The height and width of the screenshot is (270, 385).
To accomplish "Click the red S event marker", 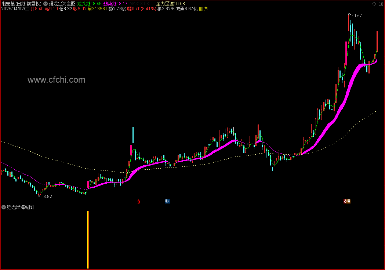I will click(139, 201).
